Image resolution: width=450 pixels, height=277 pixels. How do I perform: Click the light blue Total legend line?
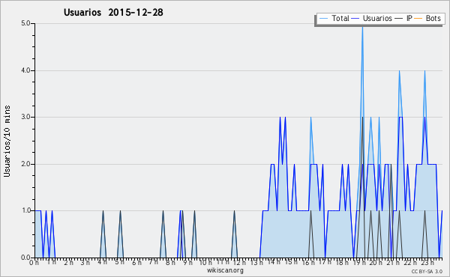323,18
